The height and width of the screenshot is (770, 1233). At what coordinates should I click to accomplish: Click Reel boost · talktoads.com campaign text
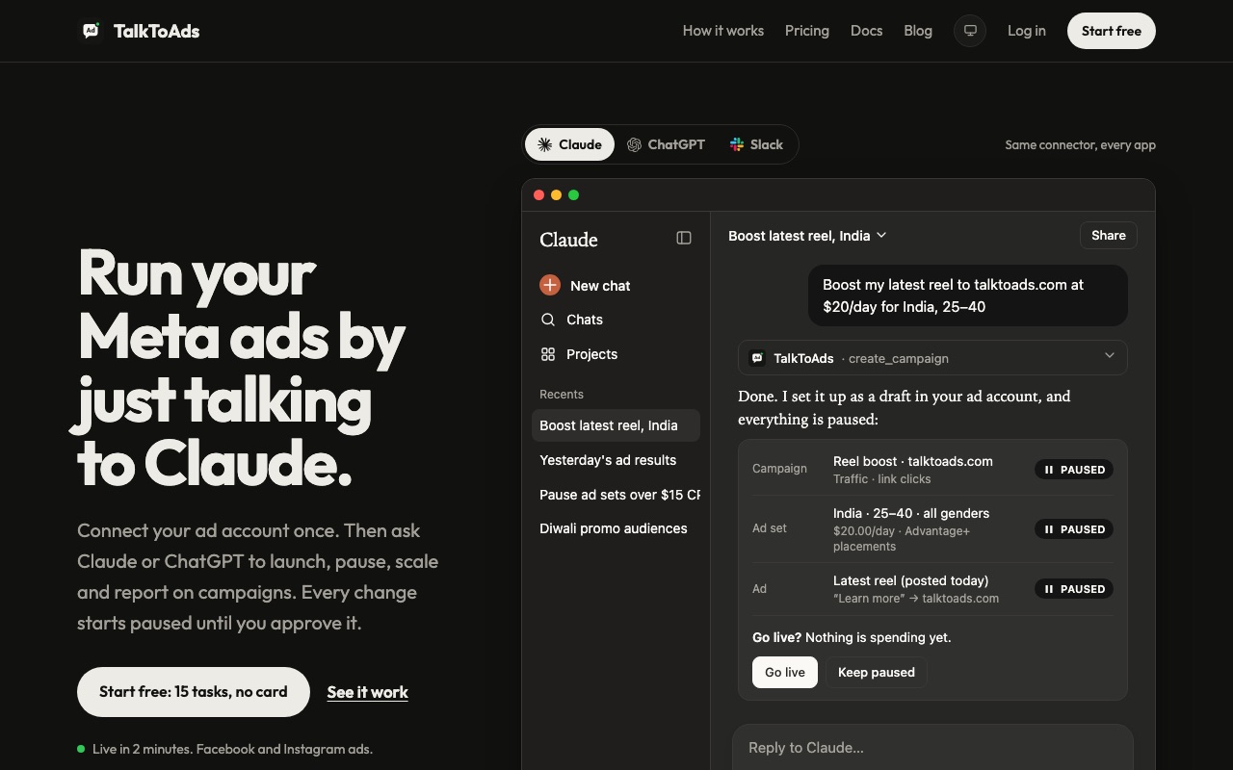pyautogui.click(x=913, y=461)
